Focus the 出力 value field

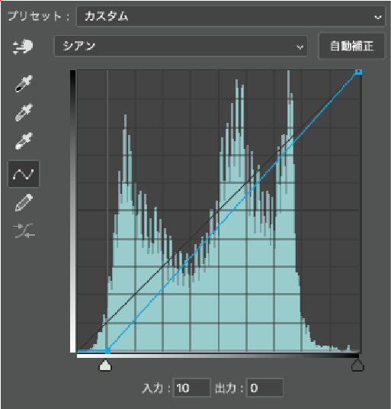pos(264,388)
